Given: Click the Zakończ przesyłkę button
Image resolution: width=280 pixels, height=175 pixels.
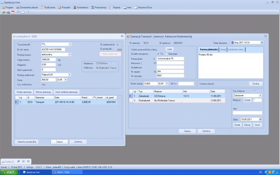Looking at the screenshot, I should [27, 142].
